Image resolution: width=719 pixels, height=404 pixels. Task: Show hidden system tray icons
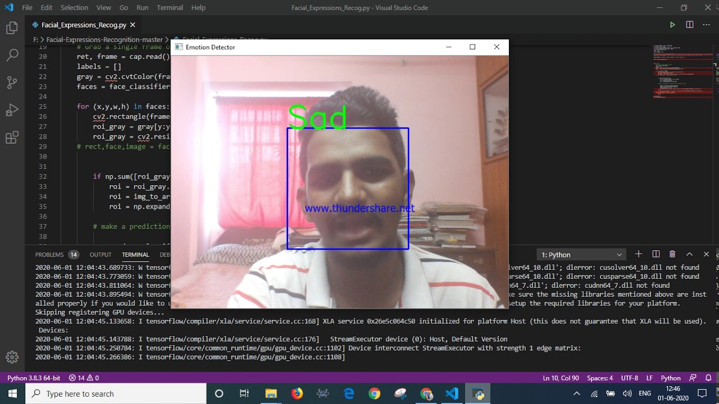[576, 393]
